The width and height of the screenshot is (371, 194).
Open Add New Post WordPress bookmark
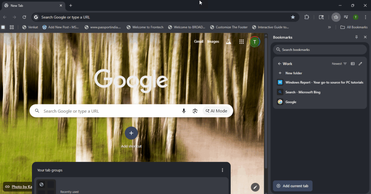tap(61, 27)
